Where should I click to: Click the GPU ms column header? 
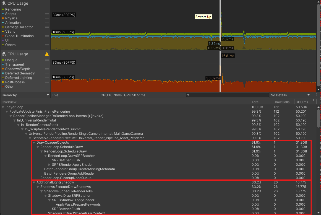(301, 102)
